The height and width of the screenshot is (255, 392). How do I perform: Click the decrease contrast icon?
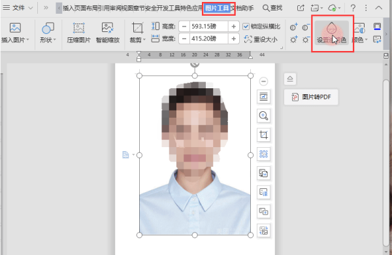(306, 27)
